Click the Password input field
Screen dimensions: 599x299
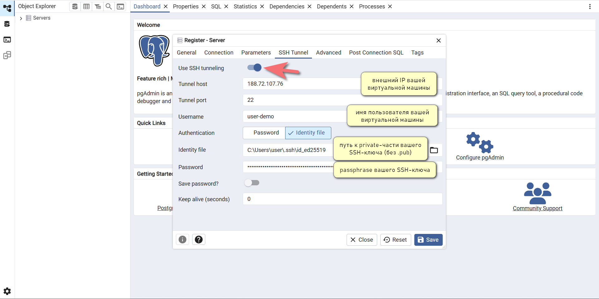(x=343, y=167)
